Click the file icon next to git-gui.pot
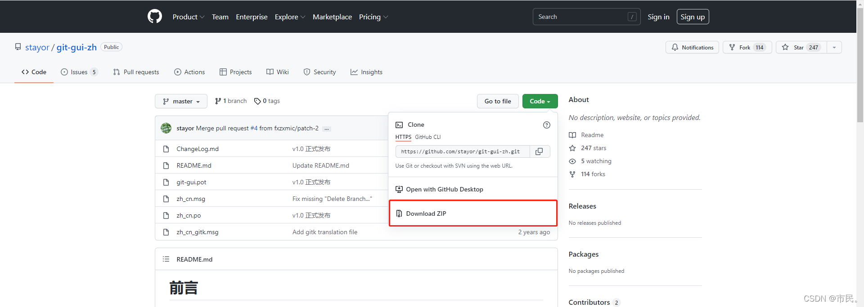 tap(166, 182)
